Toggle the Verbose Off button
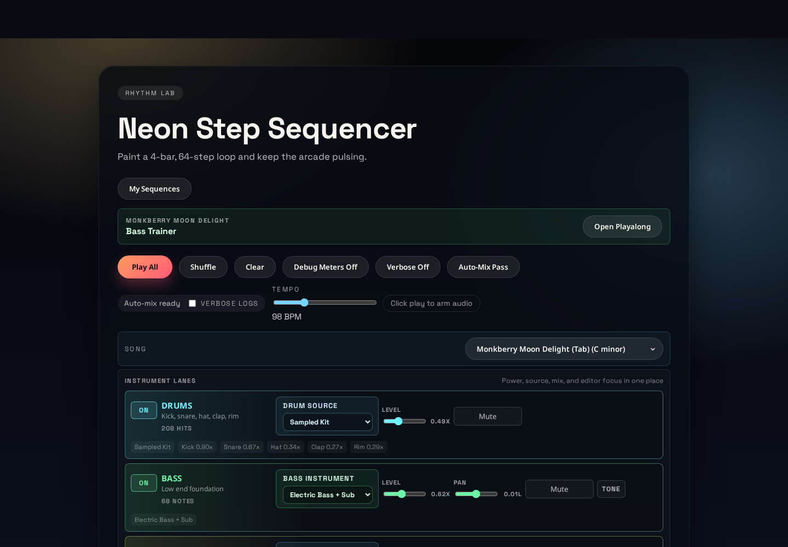Screen dimensions: 788x547 (408, 267)
